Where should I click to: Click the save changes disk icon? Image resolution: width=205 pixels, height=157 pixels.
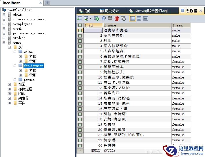110,18
